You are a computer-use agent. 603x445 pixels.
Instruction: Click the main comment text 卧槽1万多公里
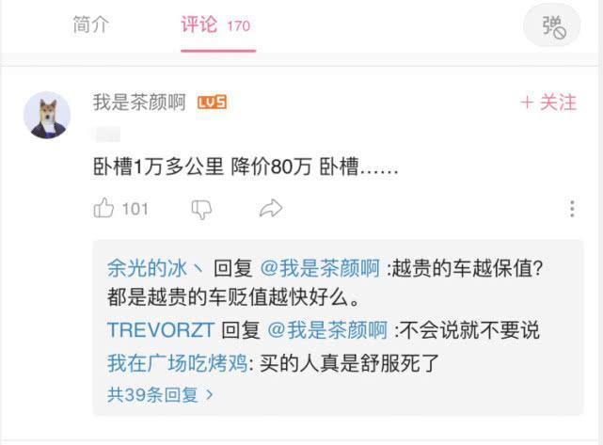tap(158, 167)
